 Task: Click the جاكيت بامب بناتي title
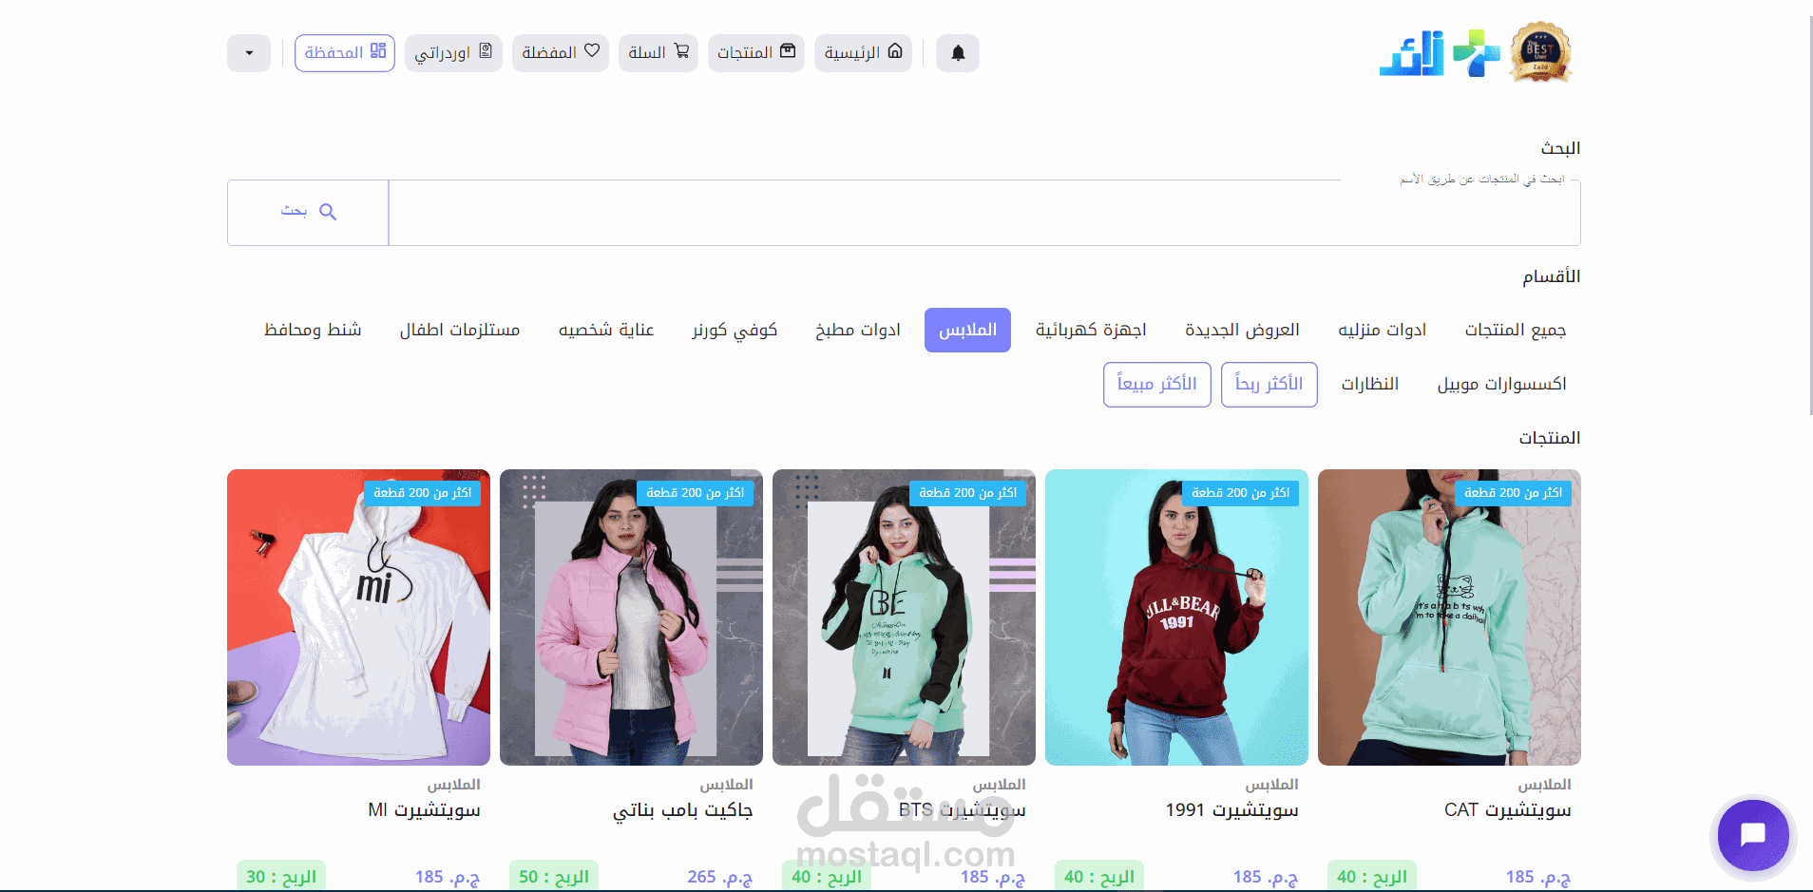pos(683,811)
